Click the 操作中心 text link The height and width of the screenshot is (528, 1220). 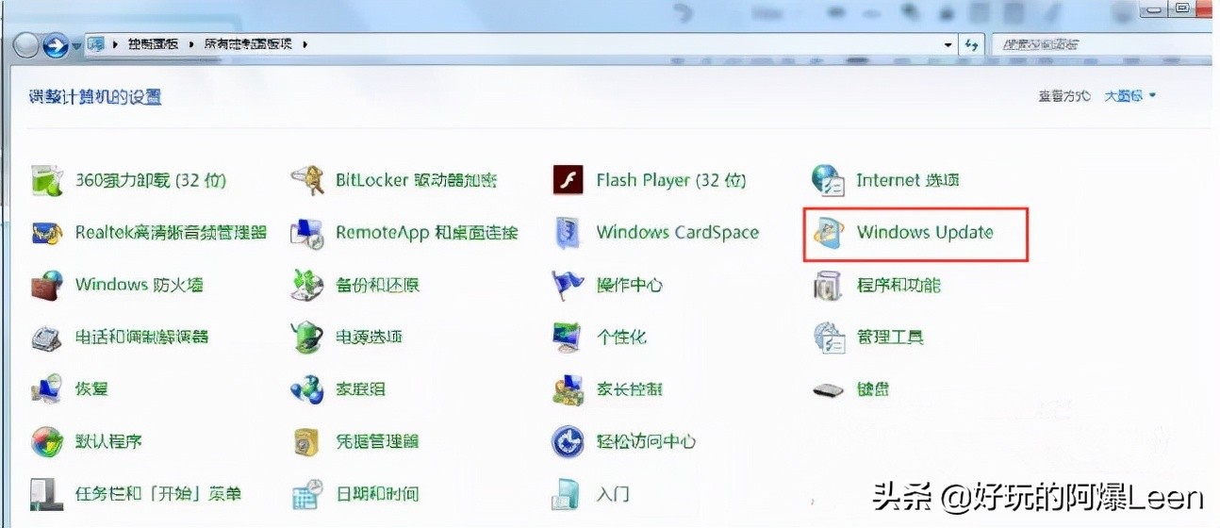point(630,284)
